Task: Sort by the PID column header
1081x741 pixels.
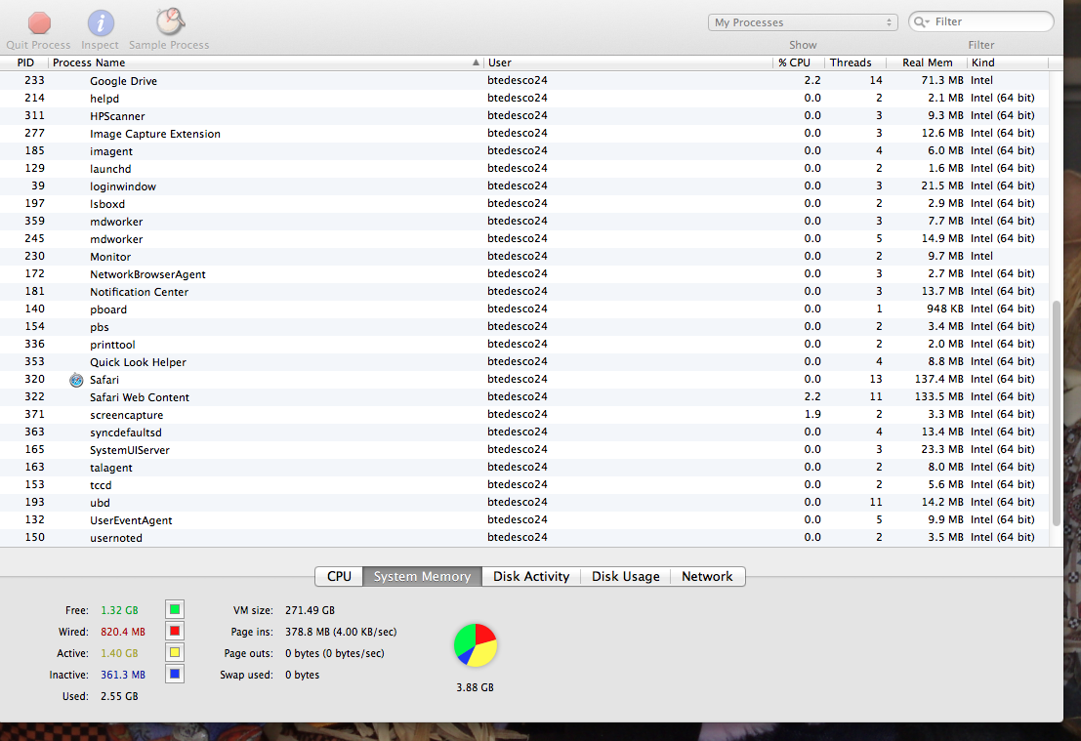Action: click(x=24, y=62)
